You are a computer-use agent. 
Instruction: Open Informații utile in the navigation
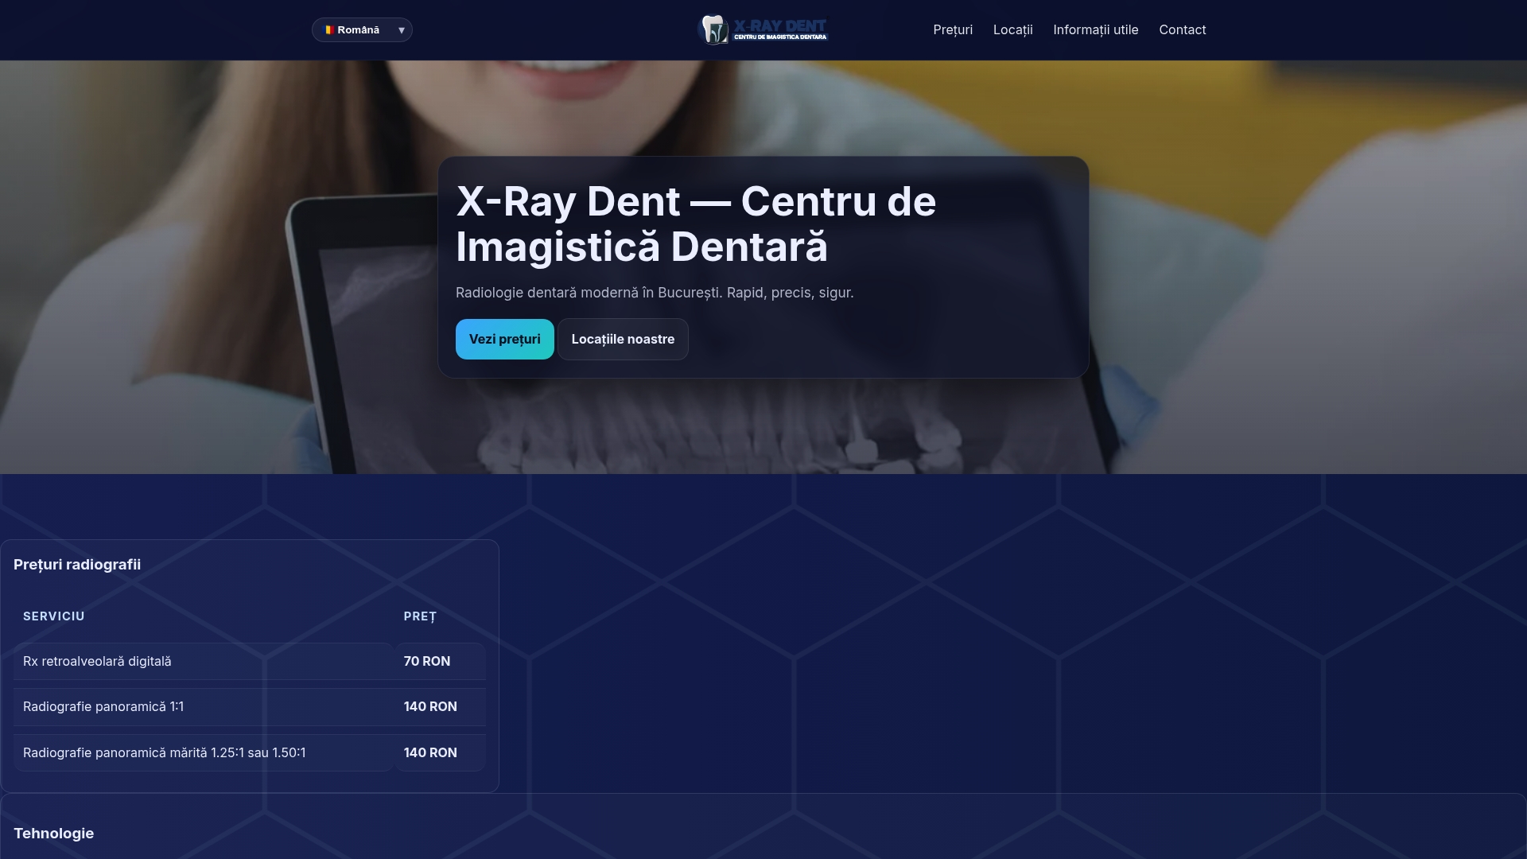coord(1095,29)
